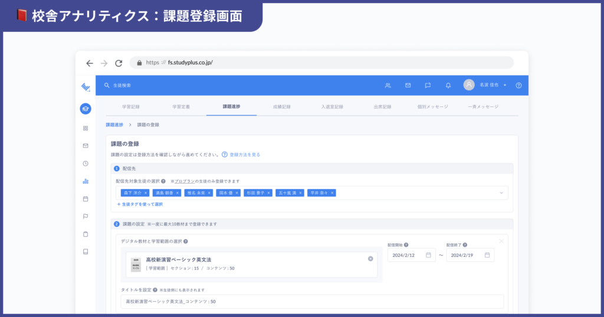Screen dimensions: 604x317
Task: Remove the 五十嵐 満 student tag
Action: point(300,193)
